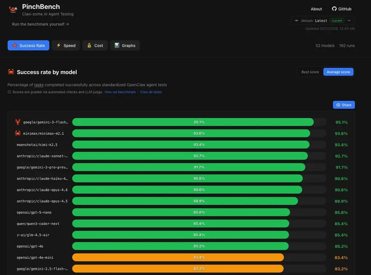Open the About menu item
Viewport: 371px width, 275px height.
[316, 9]
